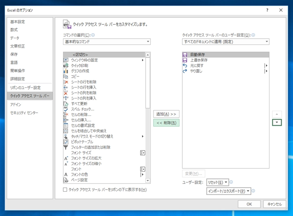Image resolution: width=293 pixels, height=216 pixels.
Task: Open 文章校正 options category
Action: click(17, 46)
